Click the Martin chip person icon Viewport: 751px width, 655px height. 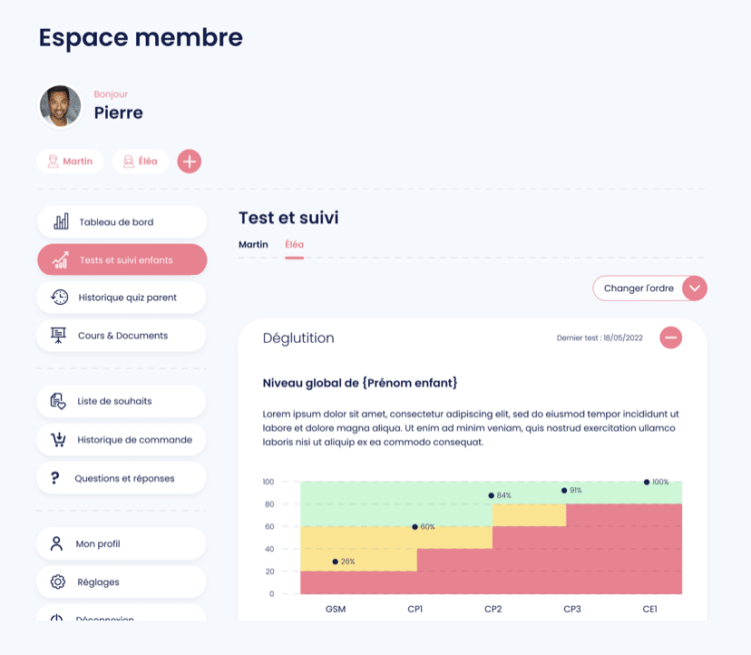click(53, 161)
